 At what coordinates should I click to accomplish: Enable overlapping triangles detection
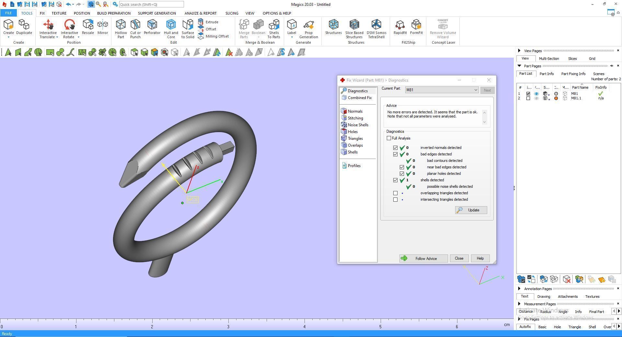395,193
